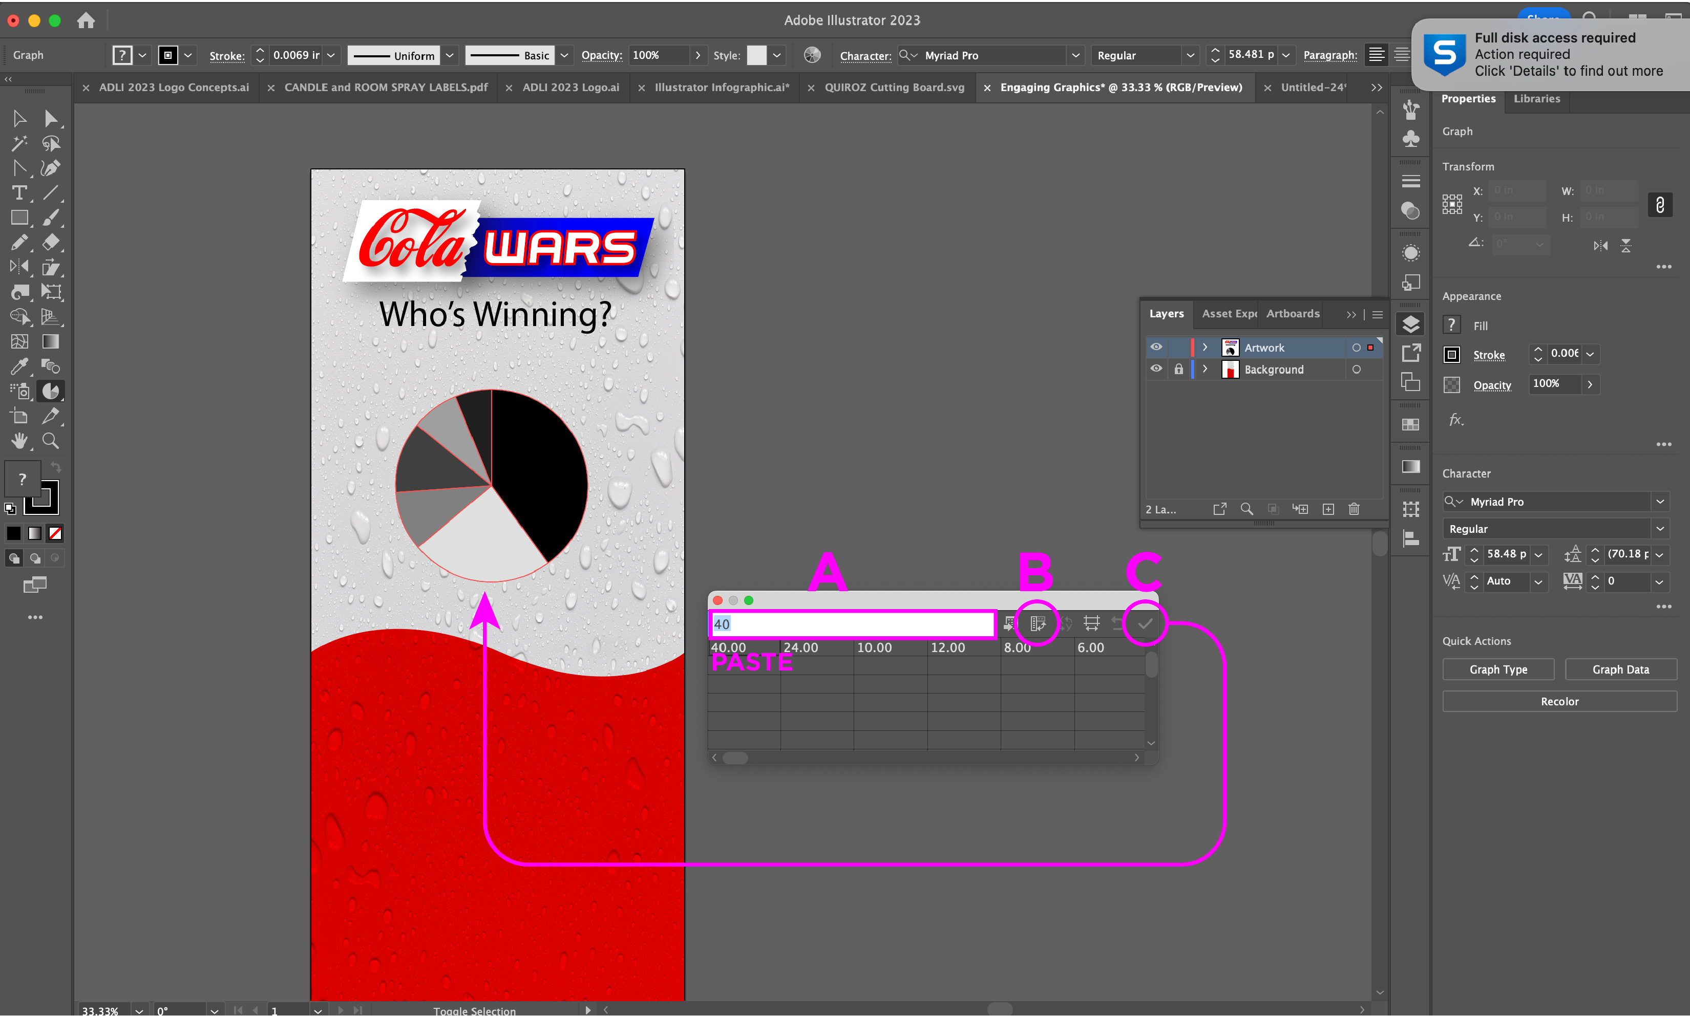Click the Style swatch in control bar
The width and height of the screenshot is (1690, 1016).
(756, 55)
